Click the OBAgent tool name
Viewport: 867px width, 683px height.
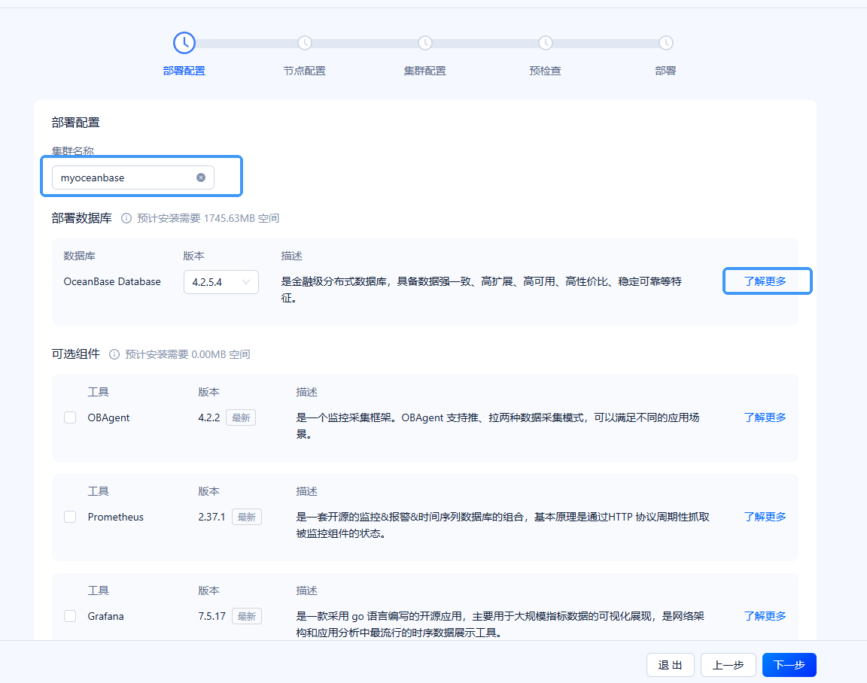pyautogui.click(x=108, y=417)
